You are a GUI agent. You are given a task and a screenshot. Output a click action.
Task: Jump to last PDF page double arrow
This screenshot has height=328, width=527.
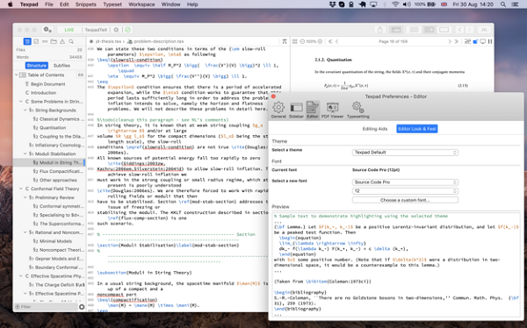457,41
